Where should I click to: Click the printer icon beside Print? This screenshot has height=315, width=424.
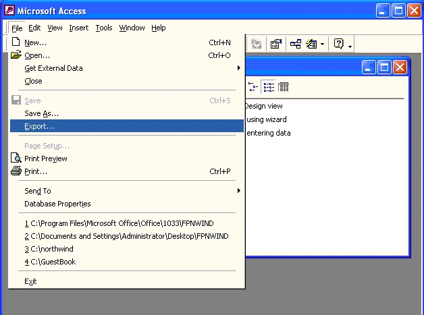pyautogui.click(x=16, y=171)
